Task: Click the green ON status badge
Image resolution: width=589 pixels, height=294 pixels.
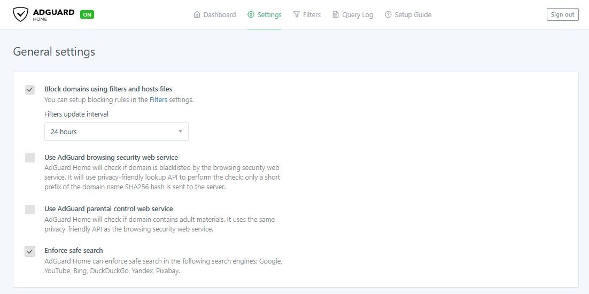Action: point(87,14)
